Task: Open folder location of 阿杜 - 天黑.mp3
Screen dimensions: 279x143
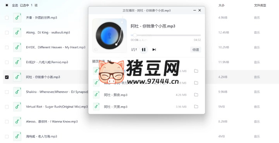Action: pos(196,107)
